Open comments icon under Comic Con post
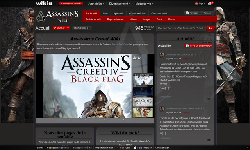This screenshot has width=250, height=150. [x=209, y=99]
